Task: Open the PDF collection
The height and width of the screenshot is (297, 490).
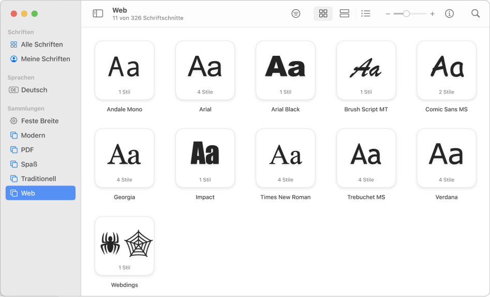Action: [41, 150]
